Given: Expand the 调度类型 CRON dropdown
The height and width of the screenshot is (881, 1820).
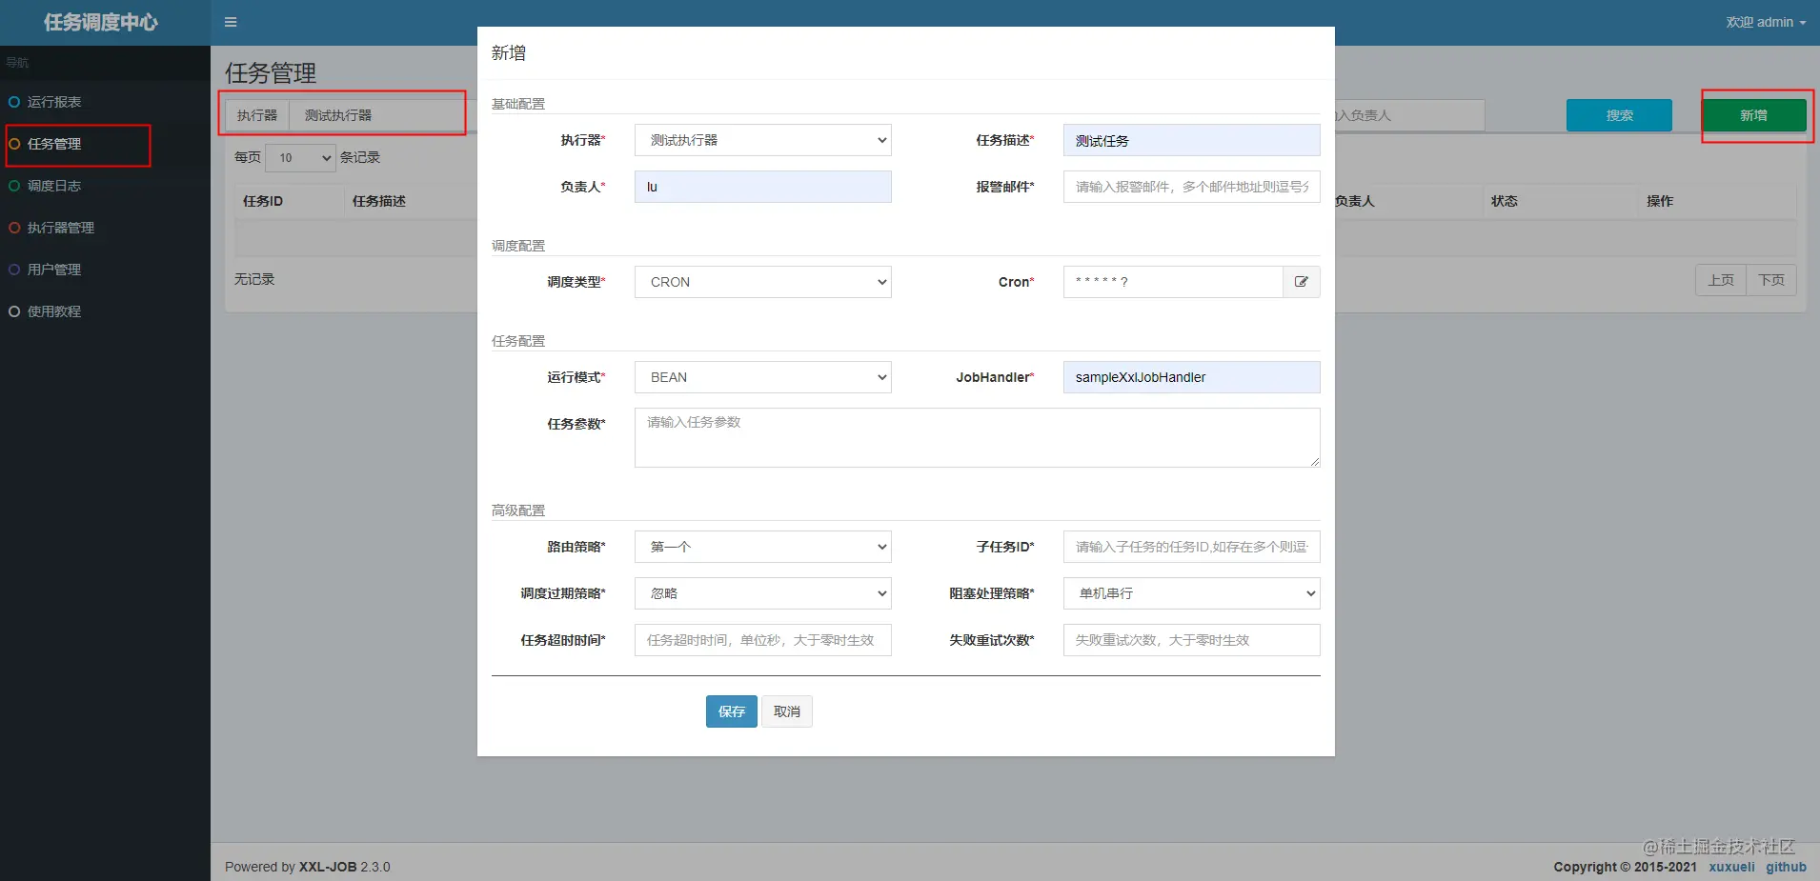Looking at the screenshot, I should (763, 282).
